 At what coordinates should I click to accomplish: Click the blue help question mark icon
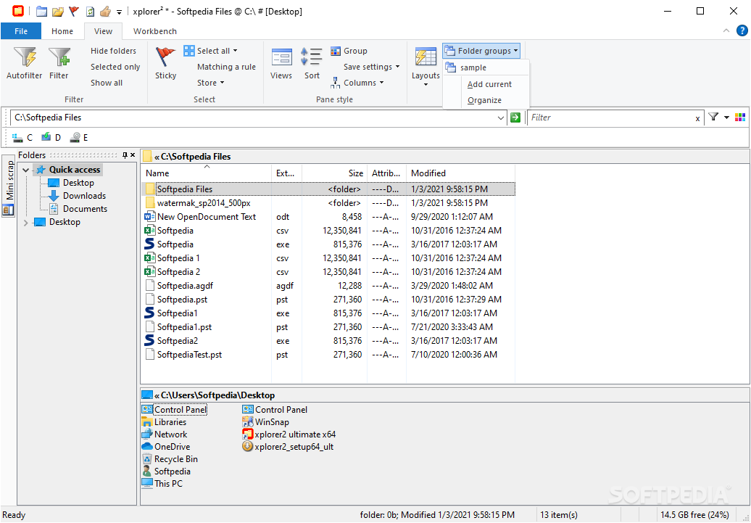click(x=742, y=30)
